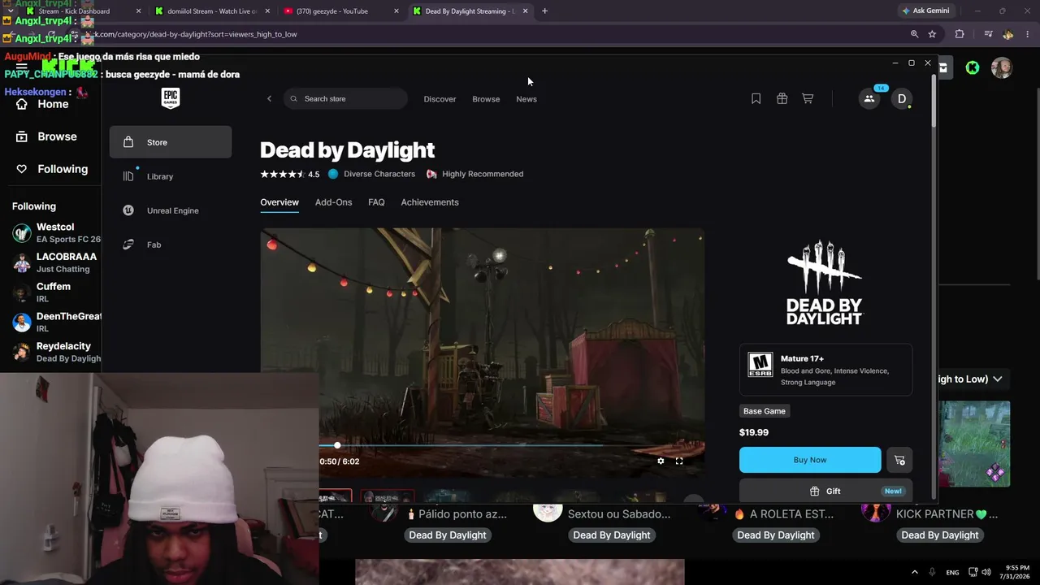Open Browse in the Kick sidebar
1040x585 pixels.
[x=47, y=136]
